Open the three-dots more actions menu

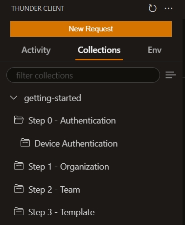(168, 8)
